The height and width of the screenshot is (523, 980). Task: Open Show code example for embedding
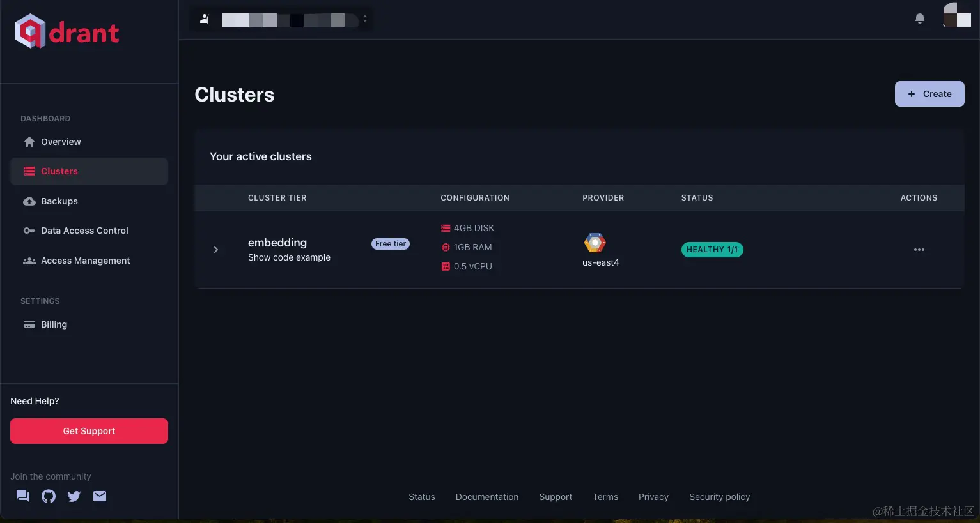[x=289, y=257]
